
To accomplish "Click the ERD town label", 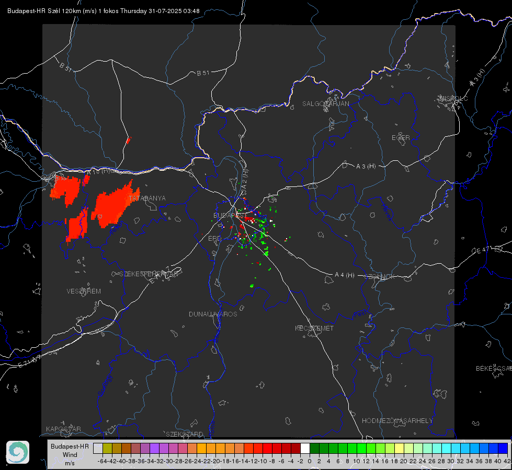I will [214, 239].
